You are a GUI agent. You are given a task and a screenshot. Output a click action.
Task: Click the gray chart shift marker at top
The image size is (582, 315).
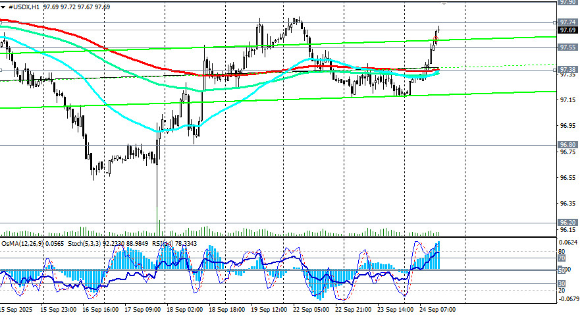444,4
